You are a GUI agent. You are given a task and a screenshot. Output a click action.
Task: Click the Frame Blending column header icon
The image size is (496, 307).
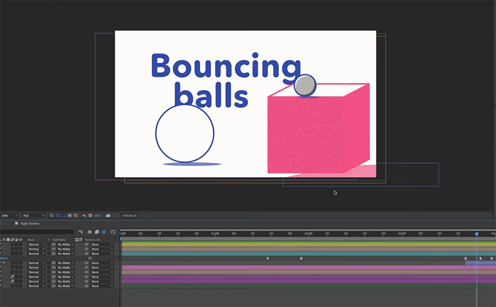tap(8, 239)
